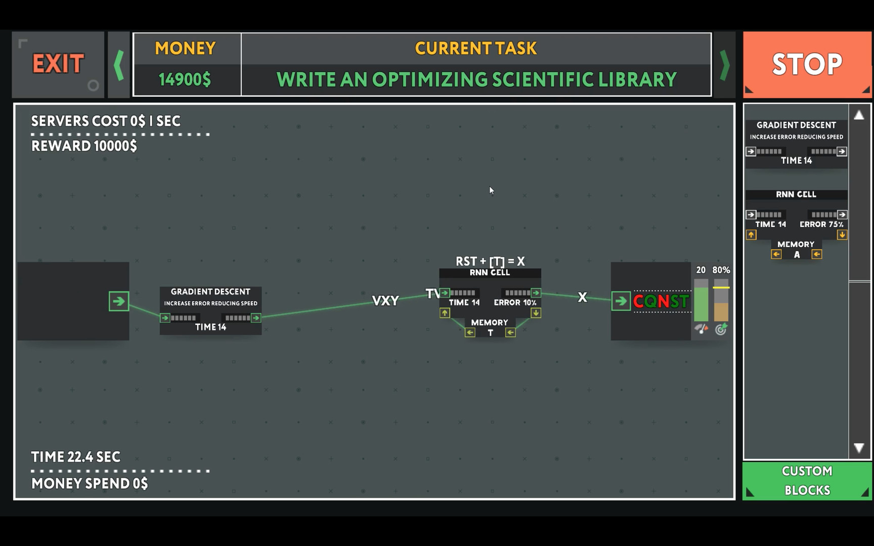This screenshot has width=874, height=546.
Task: Select the Gradient Descent block from the sidebar palette
Action: [796, 125]
